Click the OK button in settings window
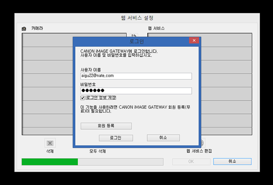This screenshot has width=273, height=185. (191, 162)
